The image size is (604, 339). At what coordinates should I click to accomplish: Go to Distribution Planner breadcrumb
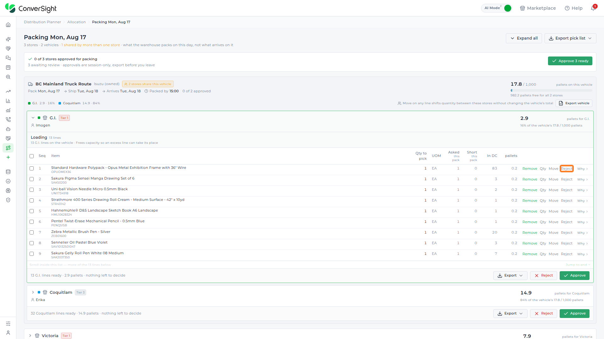pyautogui.click(x=42, y=22)
